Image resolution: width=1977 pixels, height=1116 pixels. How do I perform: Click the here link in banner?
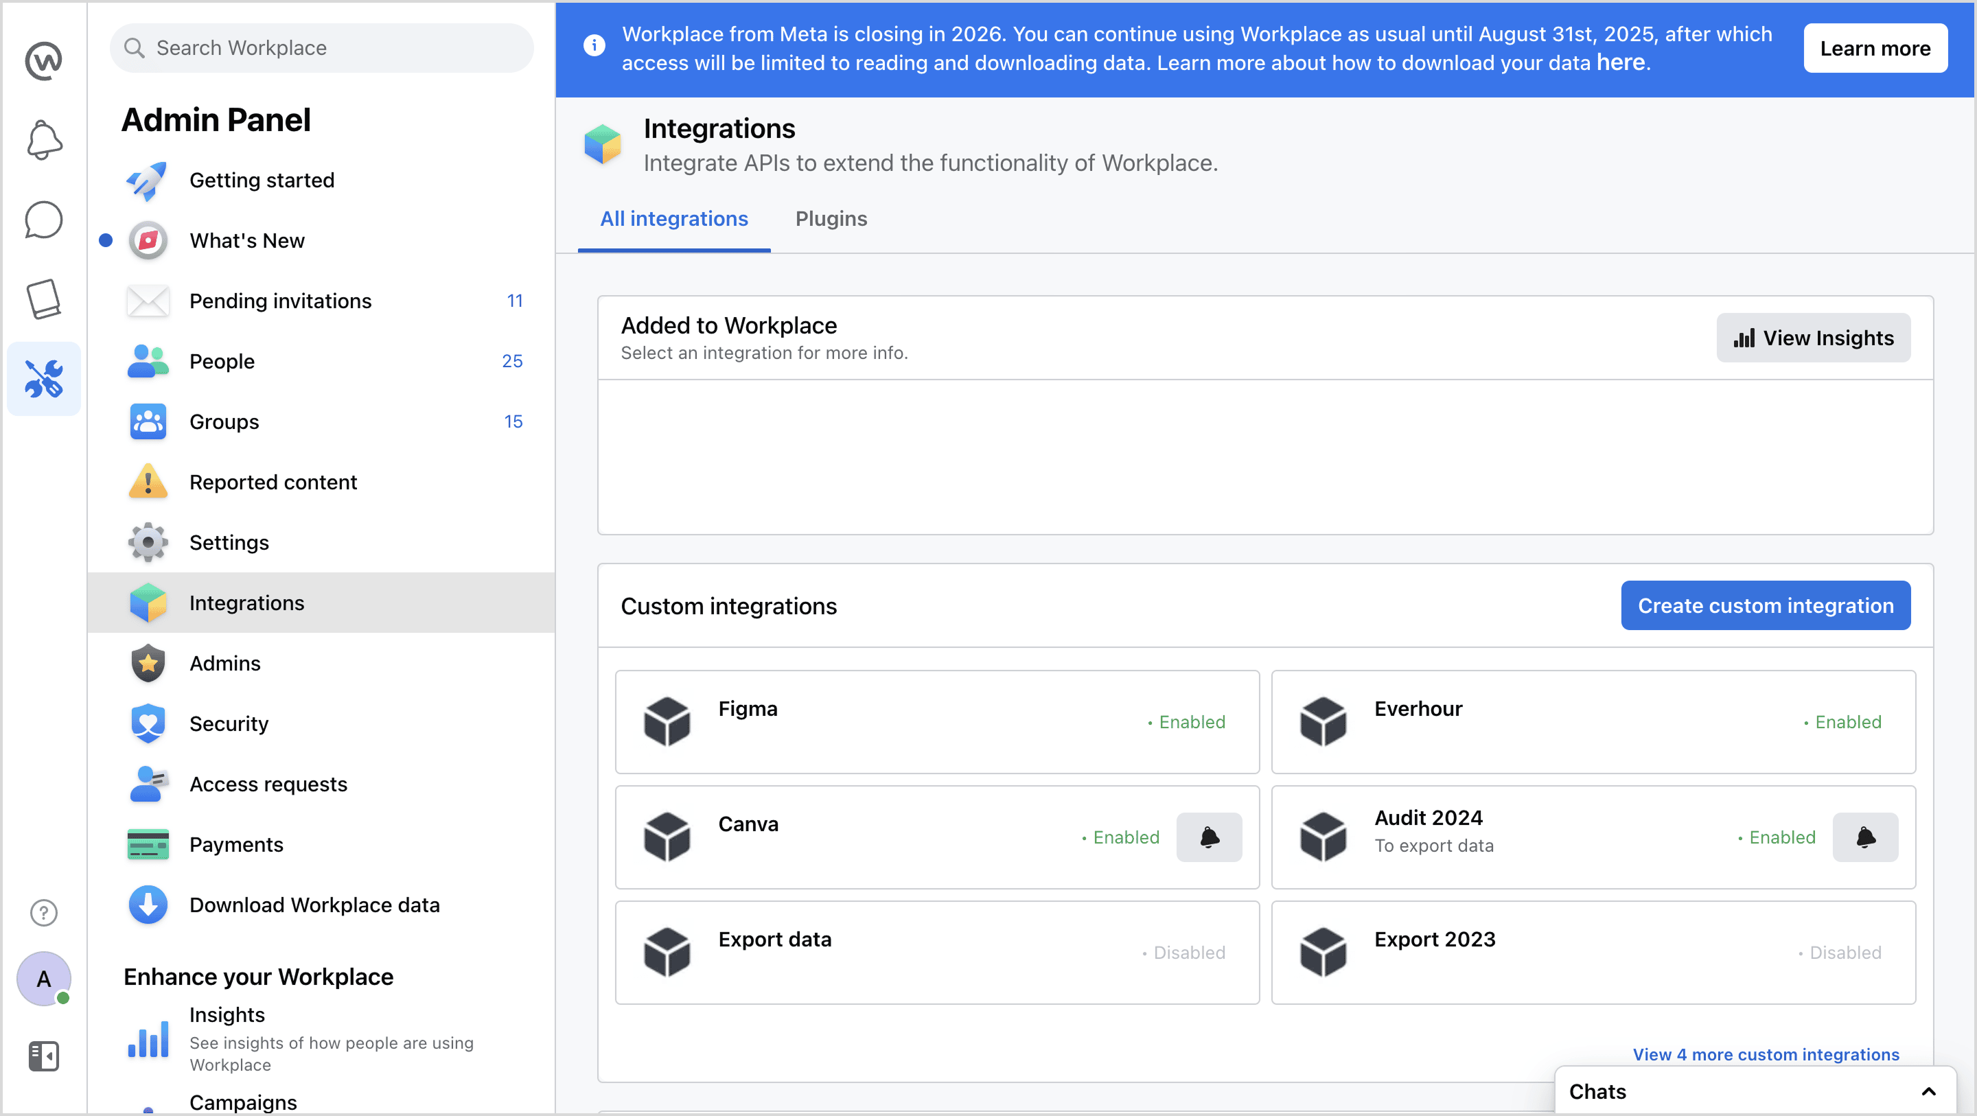point(1620,62)
